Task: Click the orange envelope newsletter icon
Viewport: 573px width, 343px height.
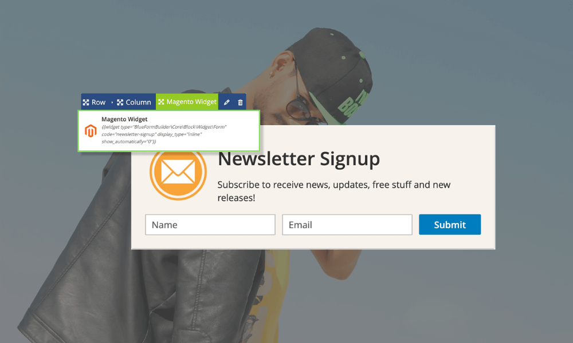Action: point(178,173)
